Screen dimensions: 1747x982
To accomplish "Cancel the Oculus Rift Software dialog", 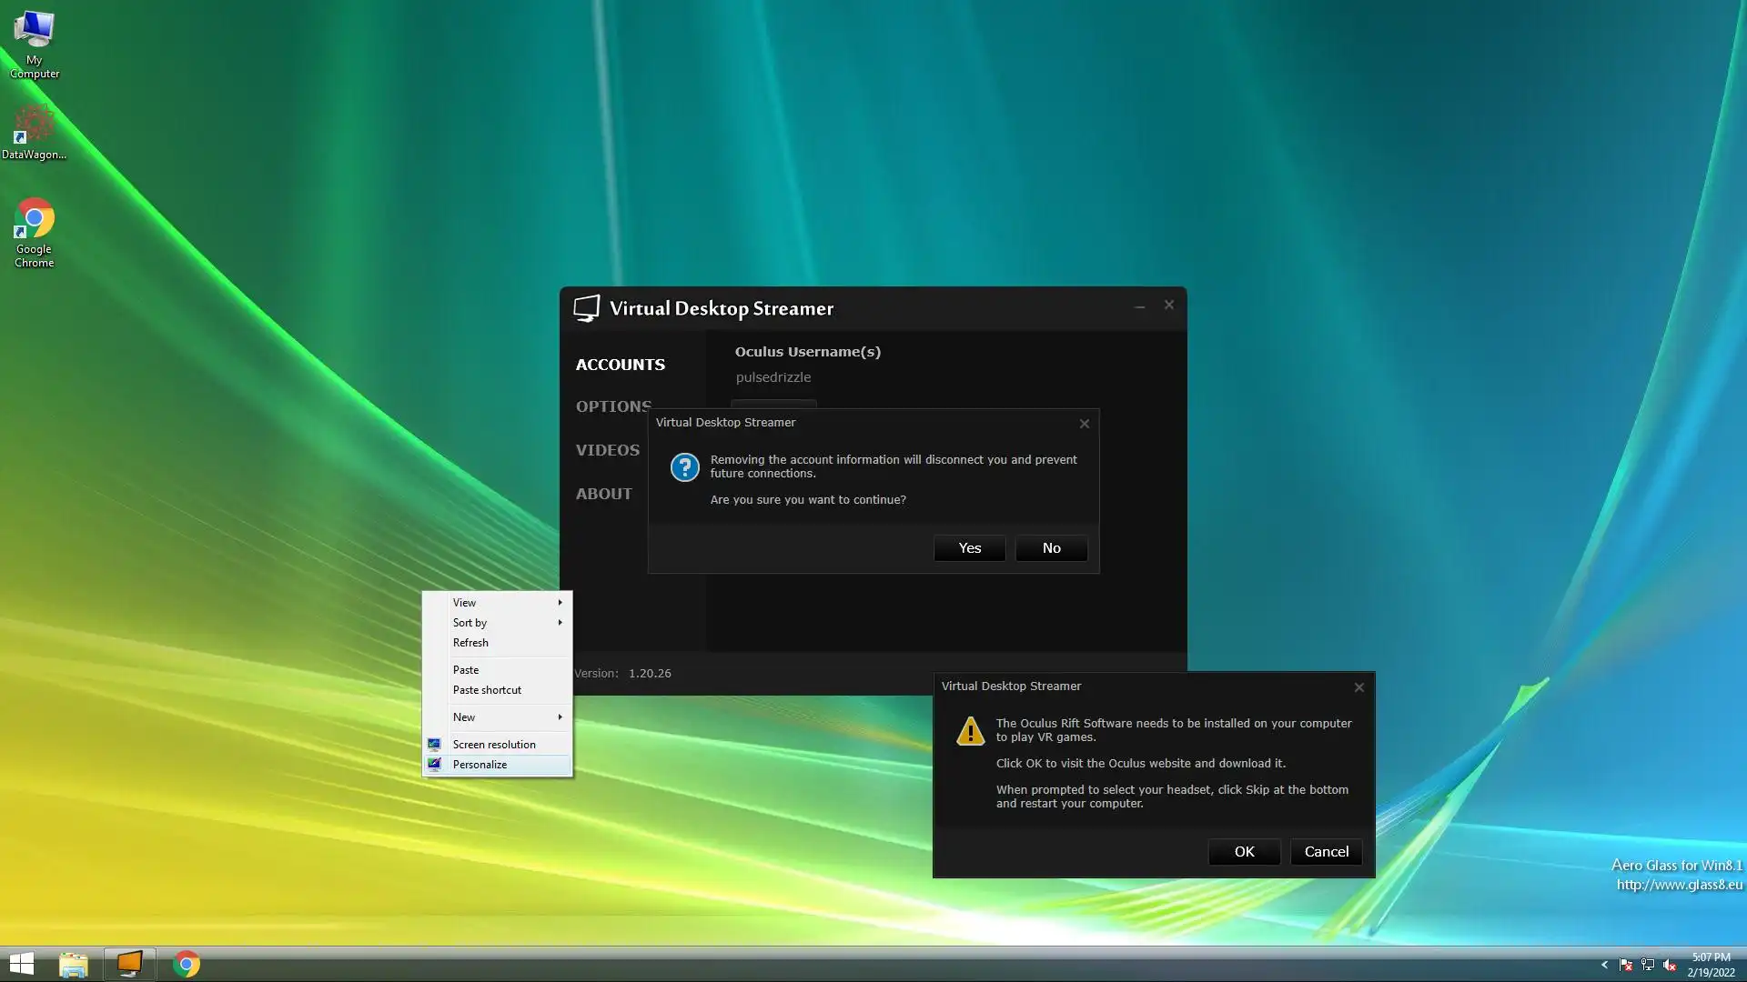I will coord(1326,852).
